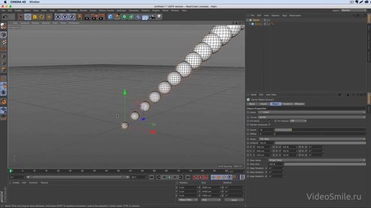Image resolution: width=371 pixels, height=208 pixels.
Task: Switch to the Transform tab
Action: coord(288,104)
